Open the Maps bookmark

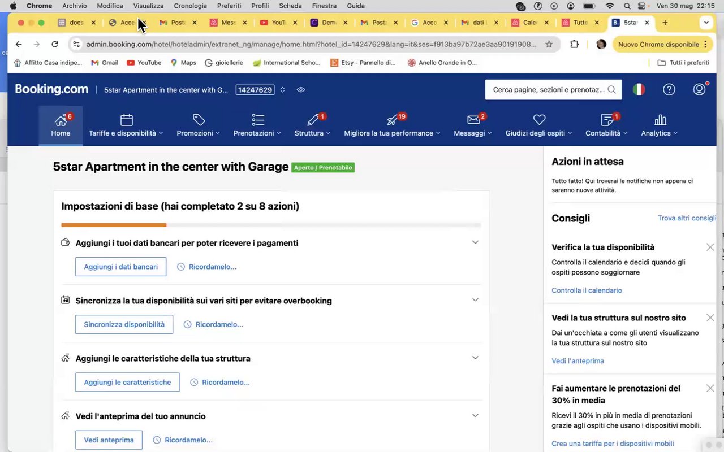click(183, 63)
